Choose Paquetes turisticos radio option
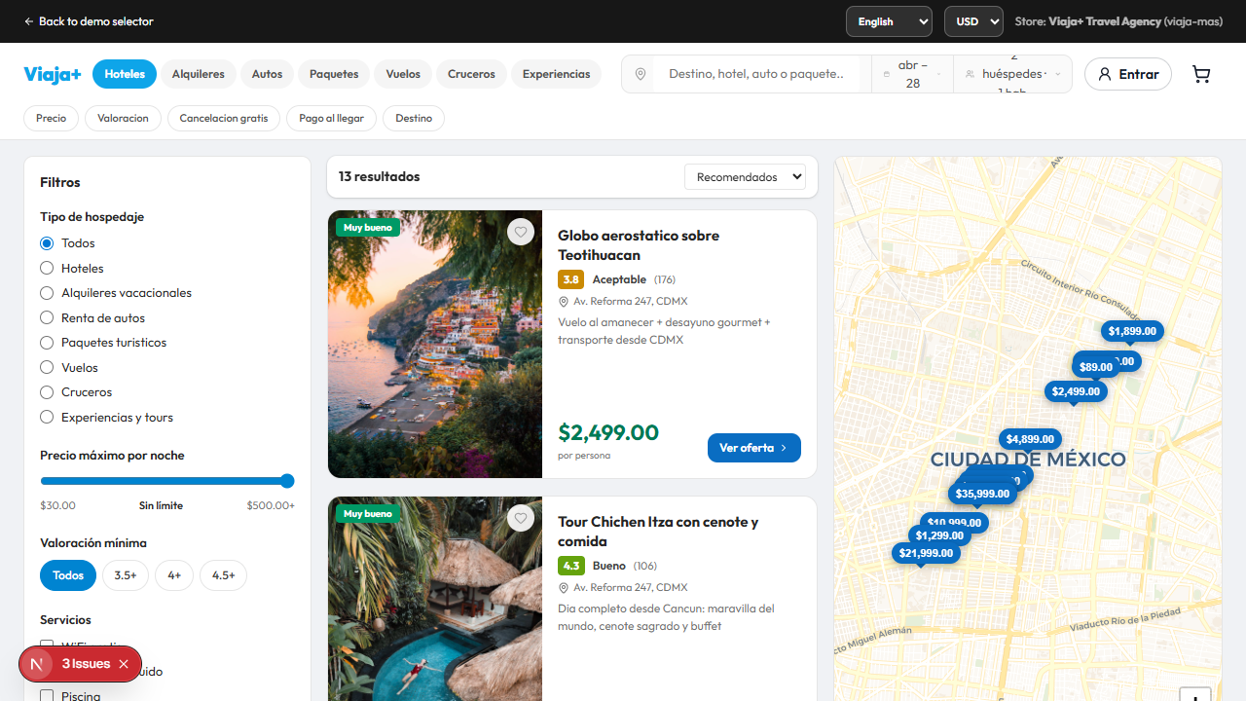The width and height of the screenshot is (1246, 701). (47, 343)
